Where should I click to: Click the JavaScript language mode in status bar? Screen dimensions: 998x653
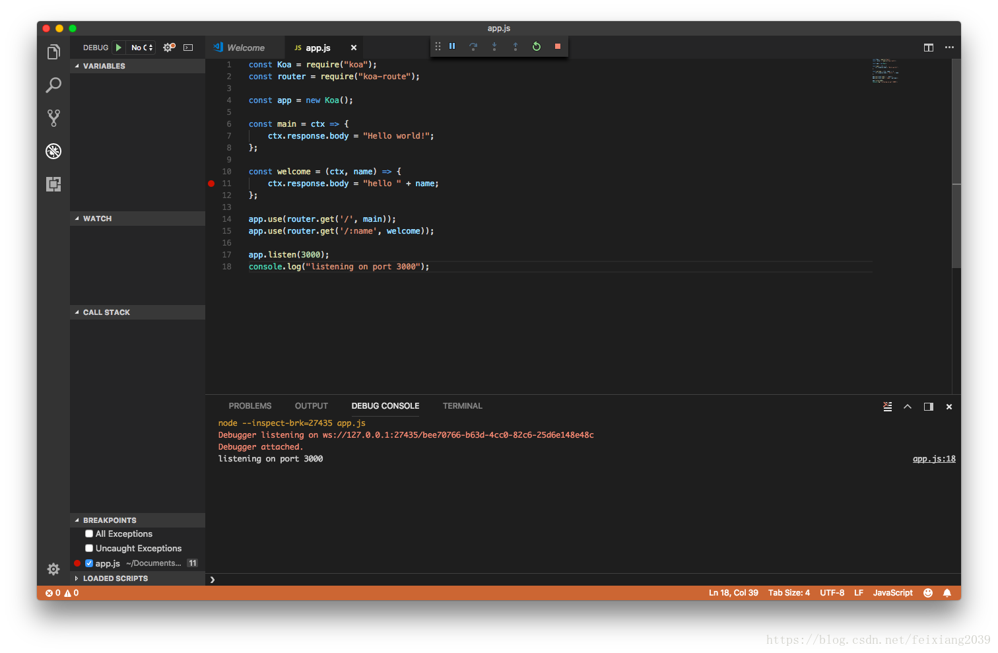point(892,593)
